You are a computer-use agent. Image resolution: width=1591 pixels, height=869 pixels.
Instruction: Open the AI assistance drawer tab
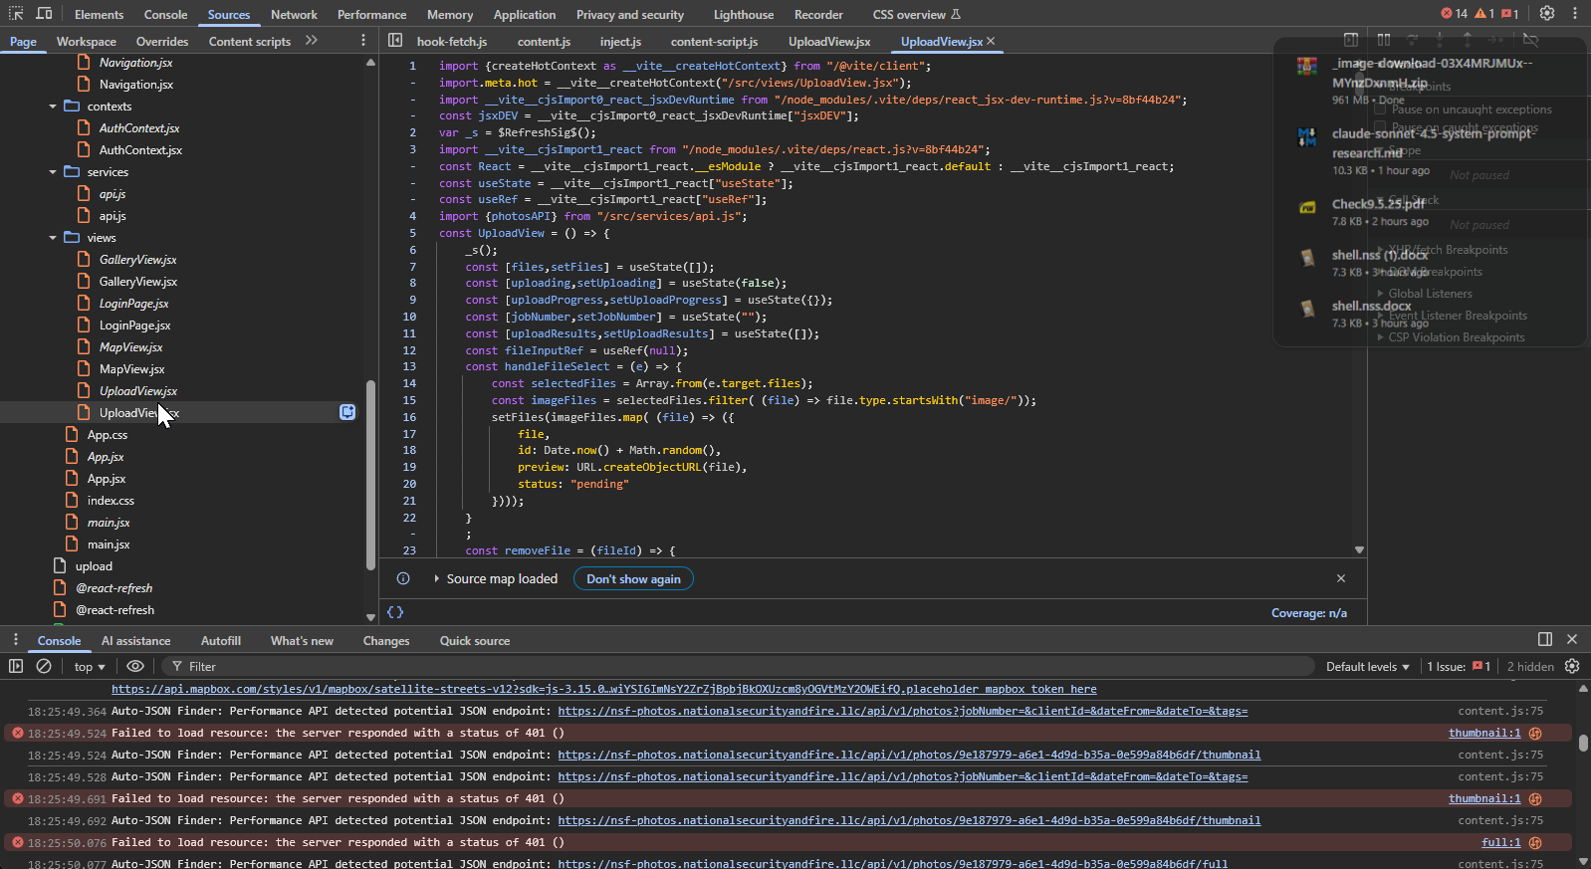(x=135, y=641)
